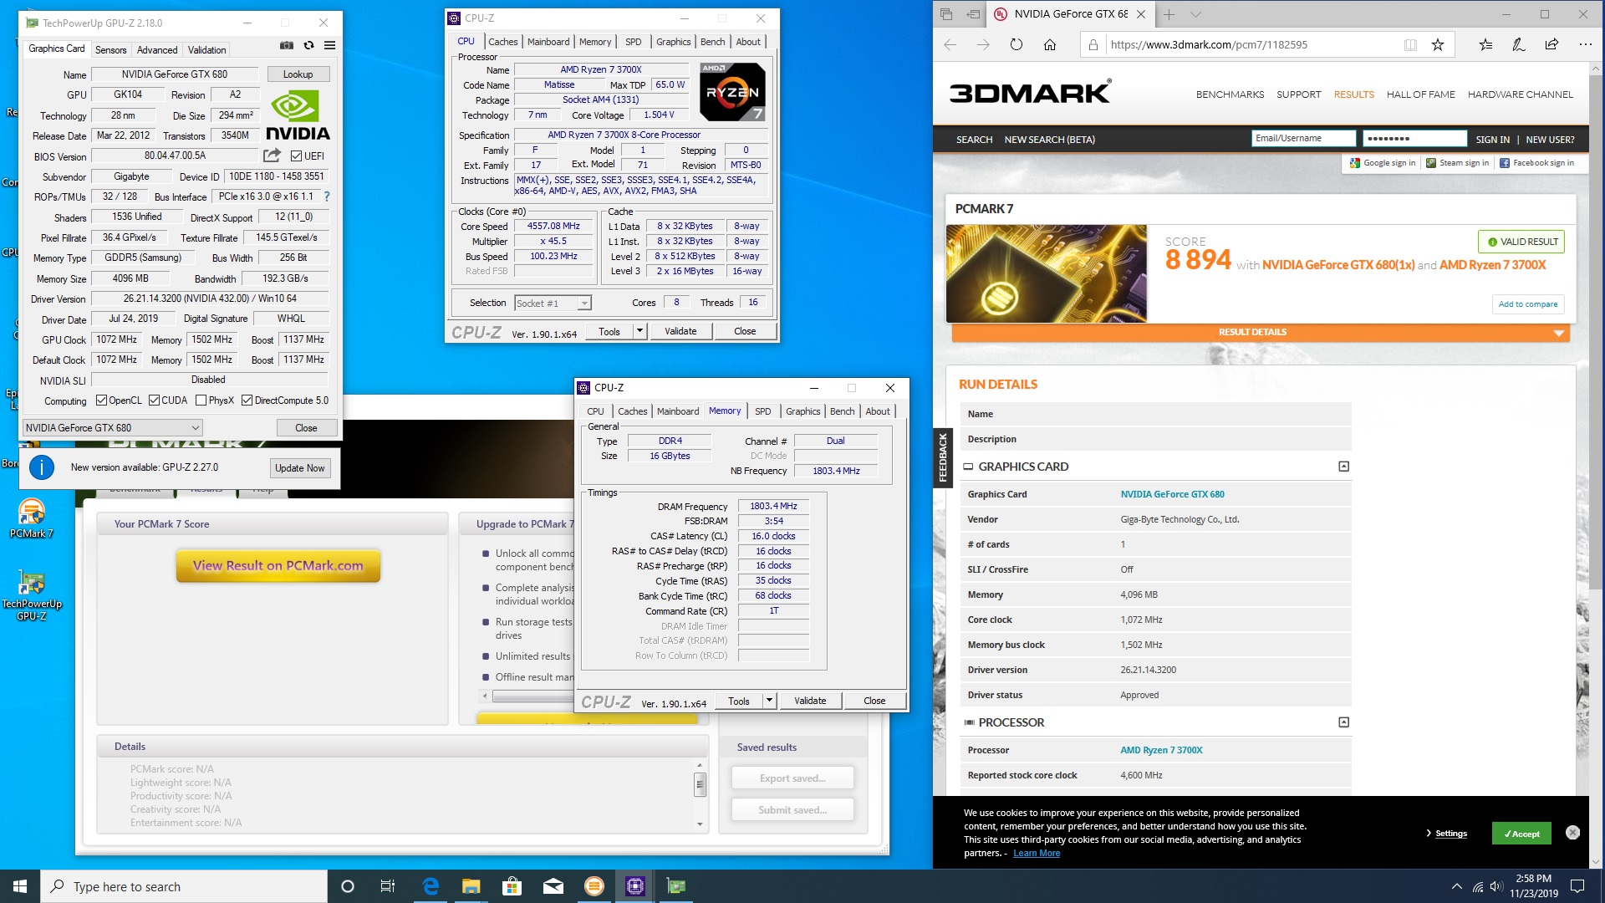Click View Result on PCMark.com button
Screen dimensions: 1605x903
coord(278,566)
